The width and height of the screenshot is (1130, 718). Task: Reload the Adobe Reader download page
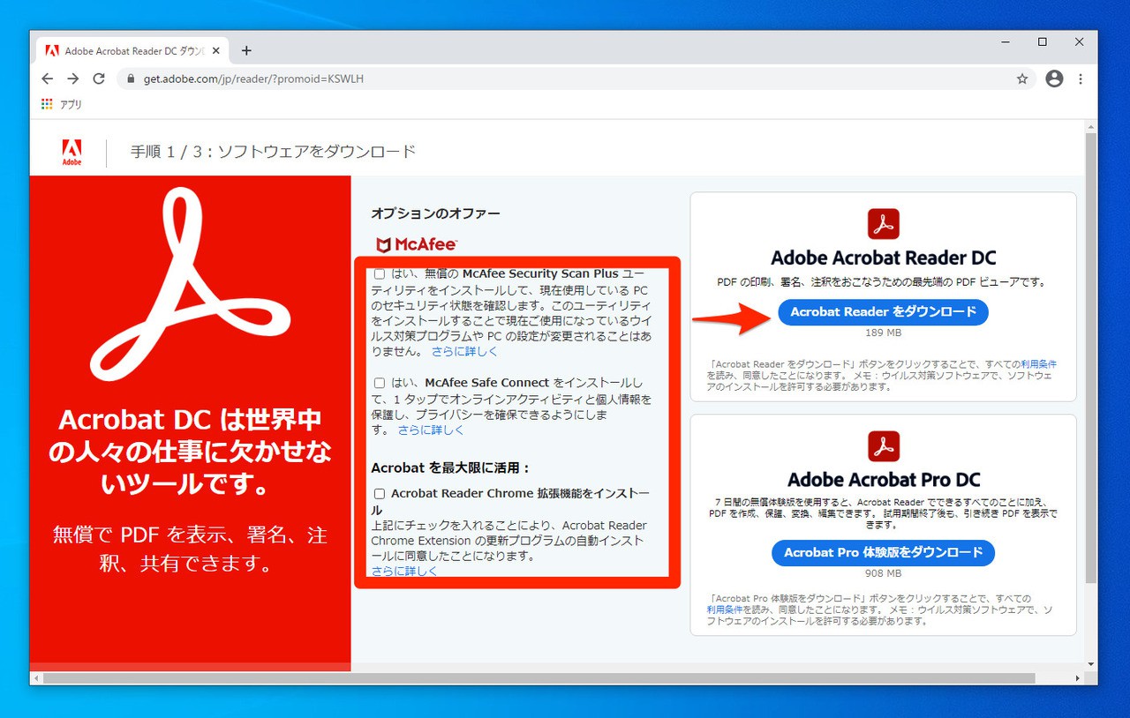click(99, 79)
